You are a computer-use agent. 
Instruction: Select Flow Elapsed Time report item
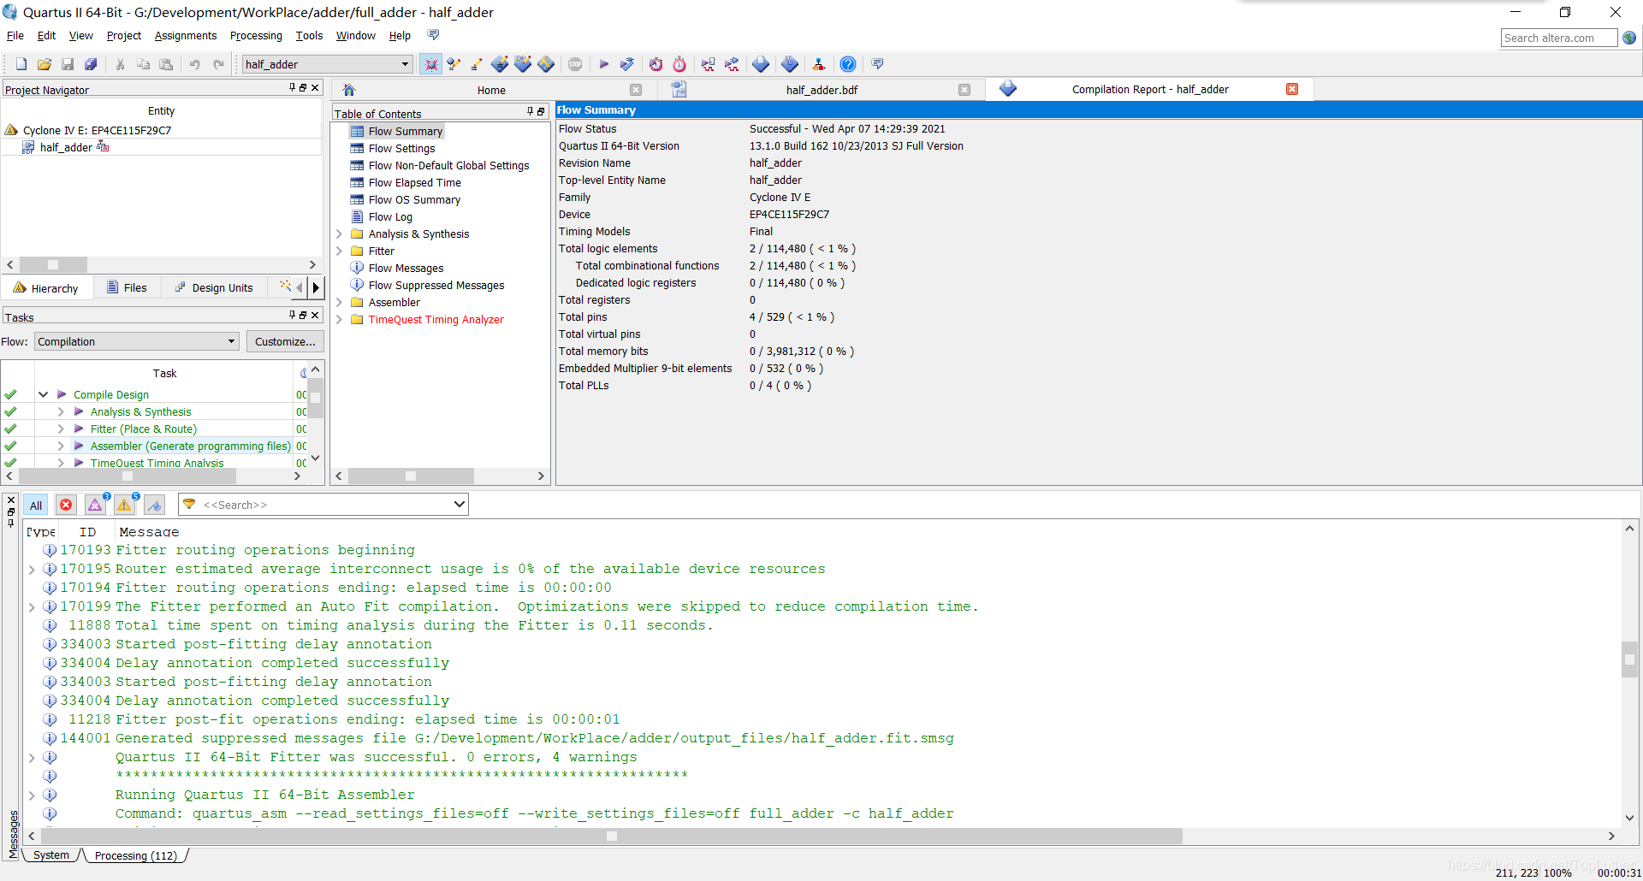click(x=414, y=182)
